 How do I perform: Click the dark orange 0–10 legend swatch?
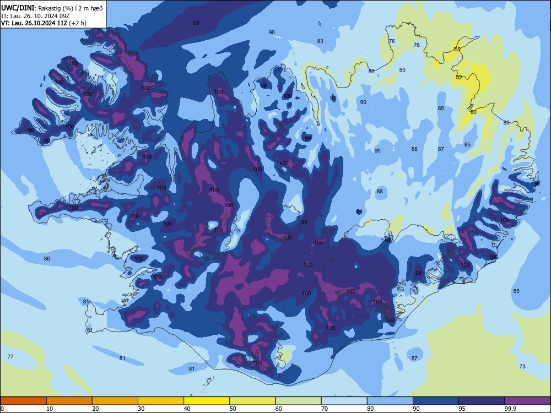click(x=24, y=401)
